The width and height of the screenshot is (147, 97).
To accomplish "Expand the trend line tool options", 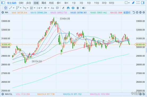I will pyautogui.click(x=14, y=8).
